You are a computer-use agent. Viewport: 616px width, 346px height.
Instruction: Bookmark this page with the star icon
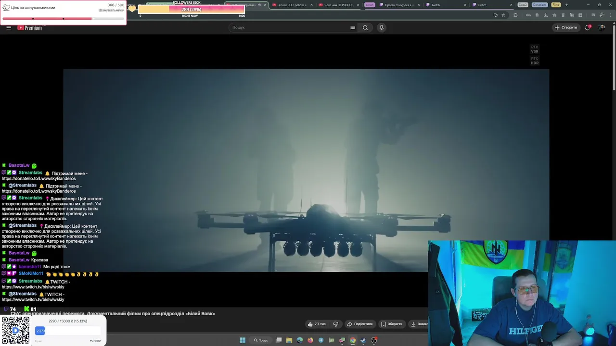click(x=503, y=15)
